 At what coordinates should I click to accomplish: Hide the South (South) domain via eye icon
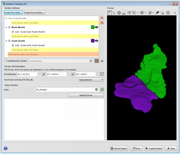coord(96,41)
